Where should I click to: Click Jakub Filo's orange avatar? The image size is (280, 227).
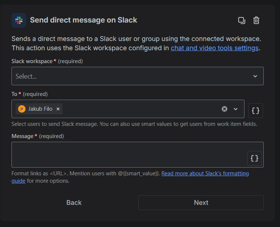(x=22, y=109)
